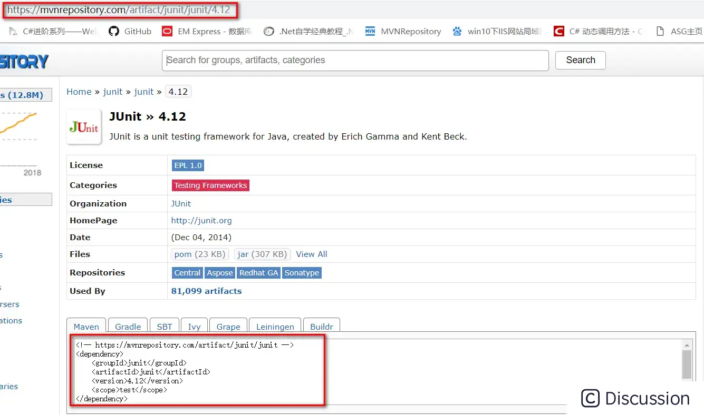Image resolution: width=704 pixels, height=415 pixels.
Task: Click the snippet scrollbar thumb
Action: [x=687, y=365]
